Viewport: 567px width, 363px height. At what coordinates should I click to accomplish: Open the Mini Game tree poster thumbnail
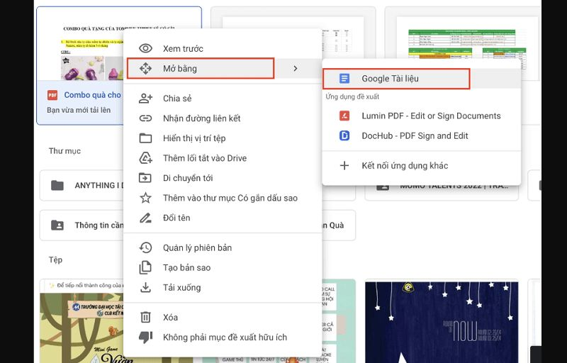(x=82, y=322)
